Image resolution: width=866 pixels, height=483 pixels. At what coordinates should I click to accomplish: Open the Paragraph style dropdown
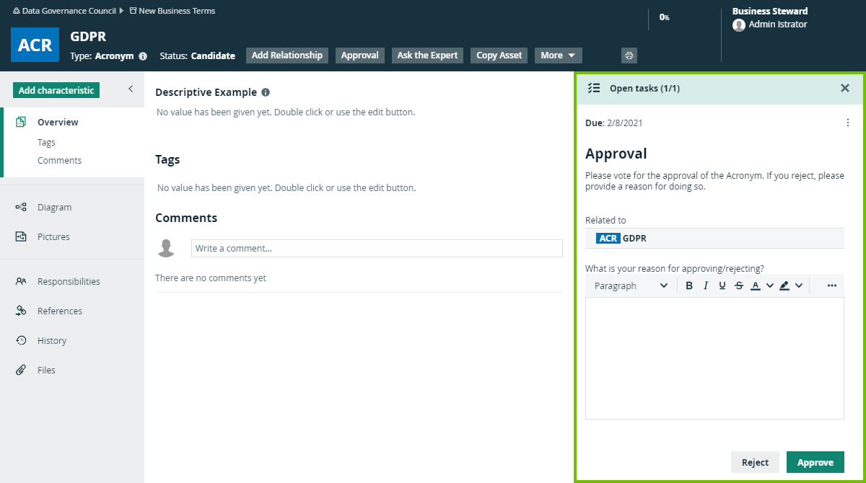631,285
